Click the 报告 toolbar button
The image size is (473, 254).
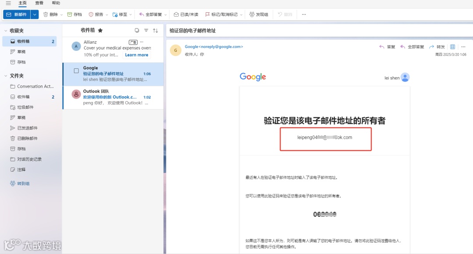pyautogui.click(x=95, y=14)
